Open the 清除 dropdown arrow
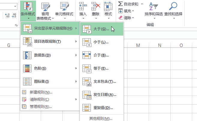 coord(133,18)
